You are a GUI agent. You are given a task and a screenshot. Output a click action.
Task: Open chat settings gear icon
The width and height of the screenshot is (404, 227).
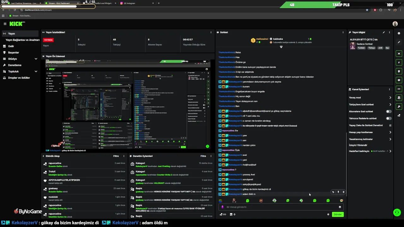tap(328, 214)
